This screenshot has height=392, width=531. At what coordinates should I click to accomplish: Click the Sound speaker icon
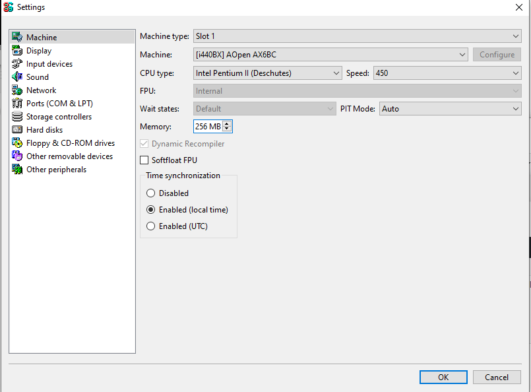(17, 77)
